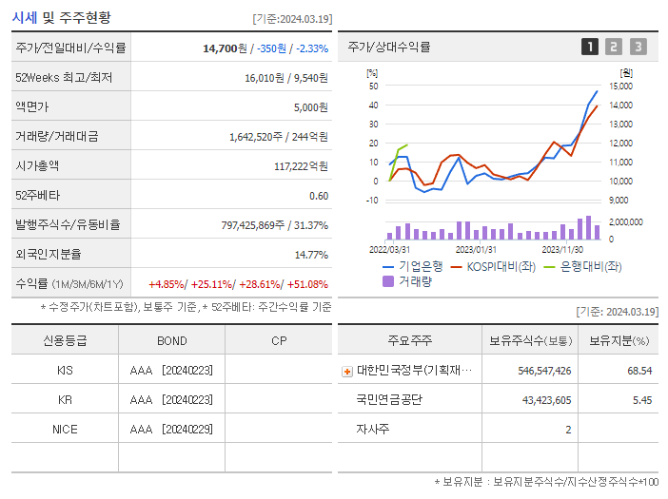This screenshot has width=668, height=499.
Task: Click the green 은행대비(좌) legend swatch
Action: click(550, 267)
